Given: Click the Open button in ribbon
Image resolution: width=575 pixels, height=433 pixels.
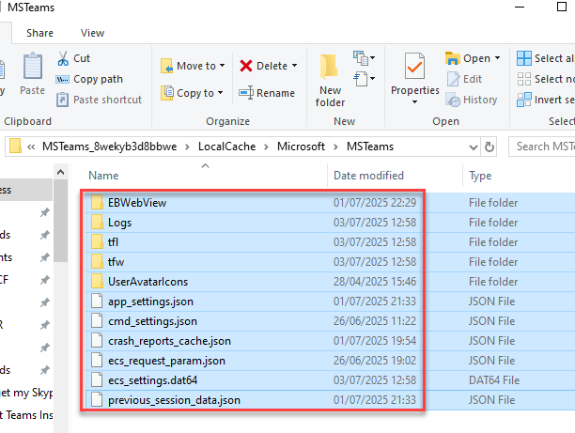Looking at the screenshot, I should 468,58.
